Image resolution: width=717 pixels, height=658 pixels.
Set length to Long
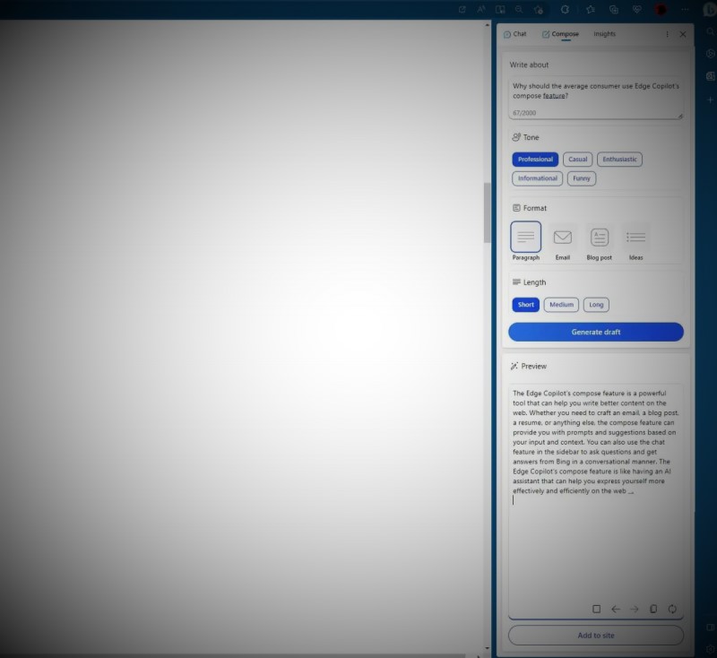coord(596,305)
